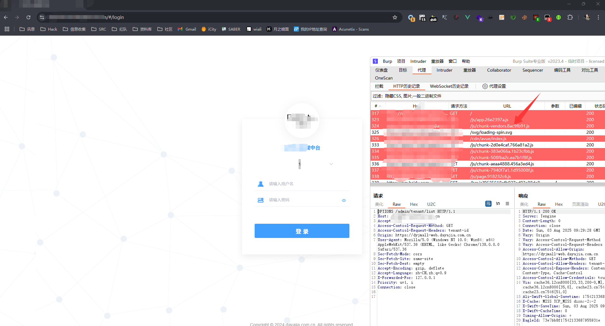Switch to the 目标 tab in Burp
The width and height of the screenshot is (605, 326).
403,70
